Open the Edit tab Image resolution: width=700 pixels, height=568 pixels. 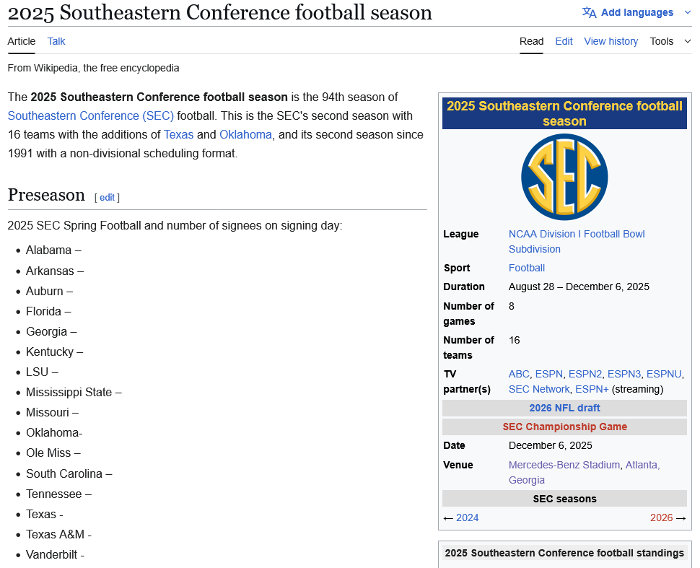point(564,41)
